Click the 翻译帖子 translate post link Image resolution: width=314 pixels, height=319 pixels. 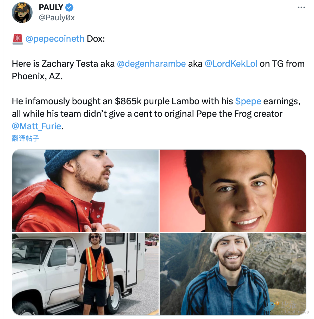point(26,138)
